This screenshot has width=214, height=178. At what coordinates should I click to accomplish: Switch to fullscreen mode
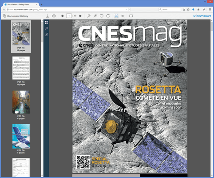[x=131, y=16]
